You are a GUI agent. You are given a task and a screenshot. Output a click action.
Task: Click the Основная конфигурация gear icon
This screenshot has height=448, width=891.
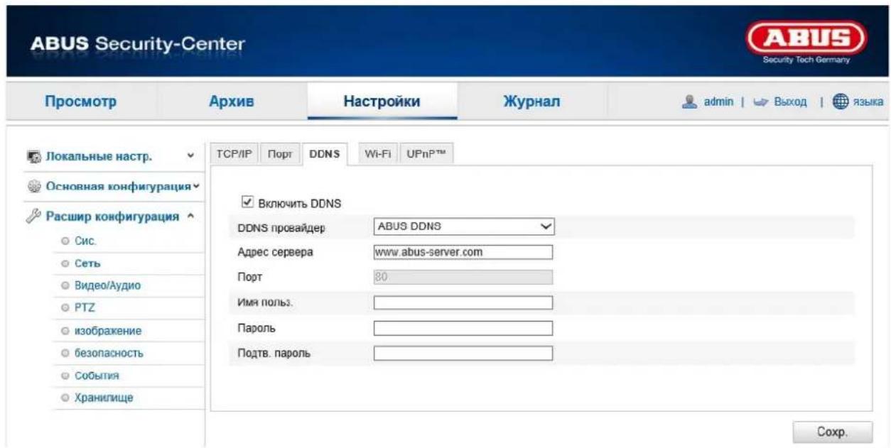(x=34, y=186)
